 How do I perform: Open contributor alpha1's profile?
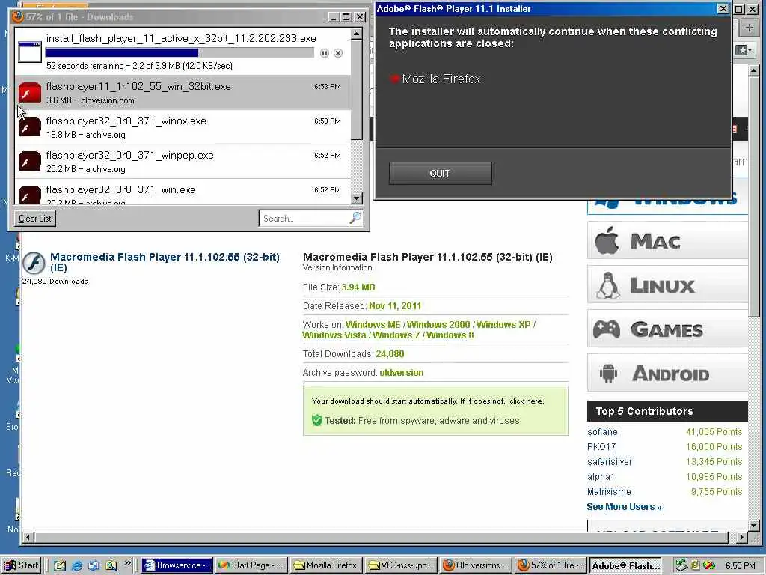601,477
